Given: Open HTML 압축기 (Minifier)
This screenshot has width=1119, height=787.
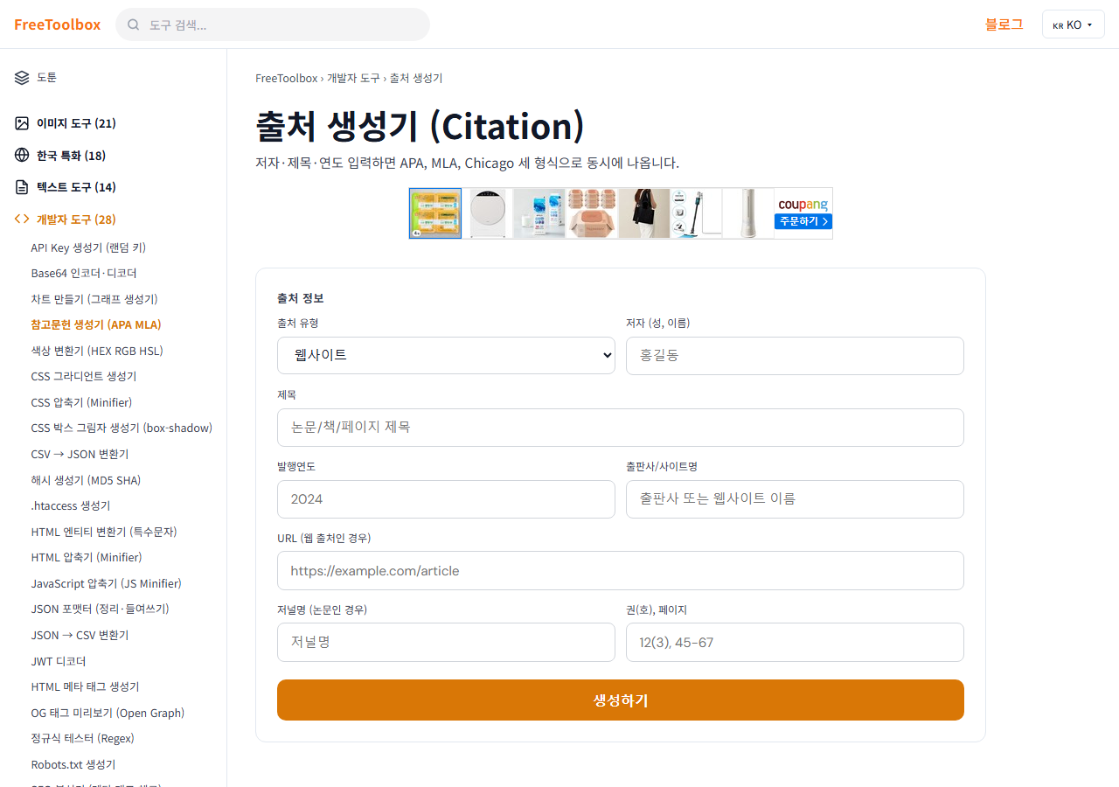Looking at the screenshot, I should tap(87, 557).
